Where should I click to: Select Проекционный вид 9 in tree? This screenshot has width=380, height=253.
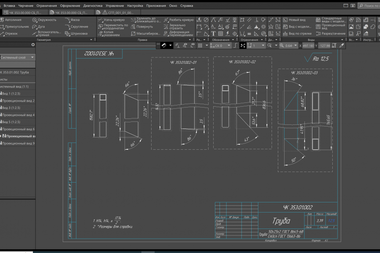18,143
